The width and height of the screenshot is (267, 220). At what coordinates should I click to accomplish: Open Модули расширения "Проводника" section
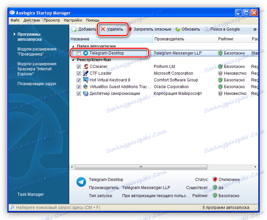click(x=37, y=51)
